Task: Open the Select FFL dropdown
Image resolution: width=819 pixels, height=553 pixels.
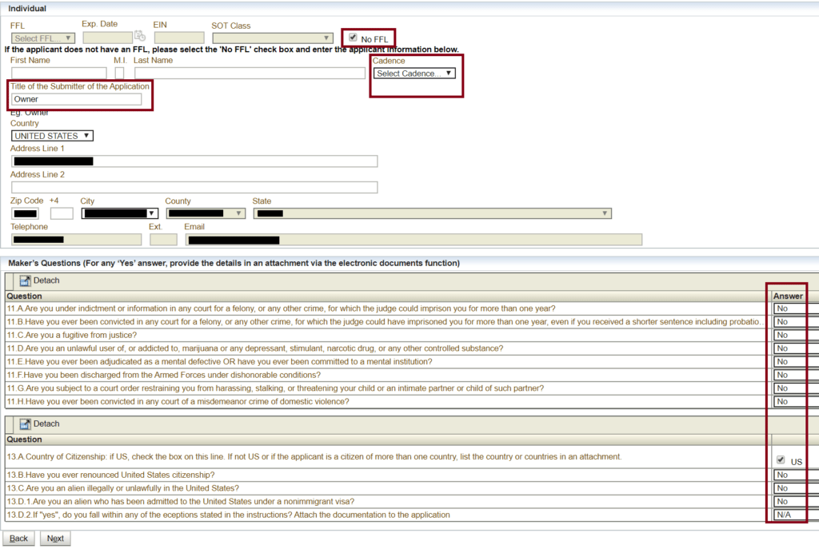Action: [43, 38]
